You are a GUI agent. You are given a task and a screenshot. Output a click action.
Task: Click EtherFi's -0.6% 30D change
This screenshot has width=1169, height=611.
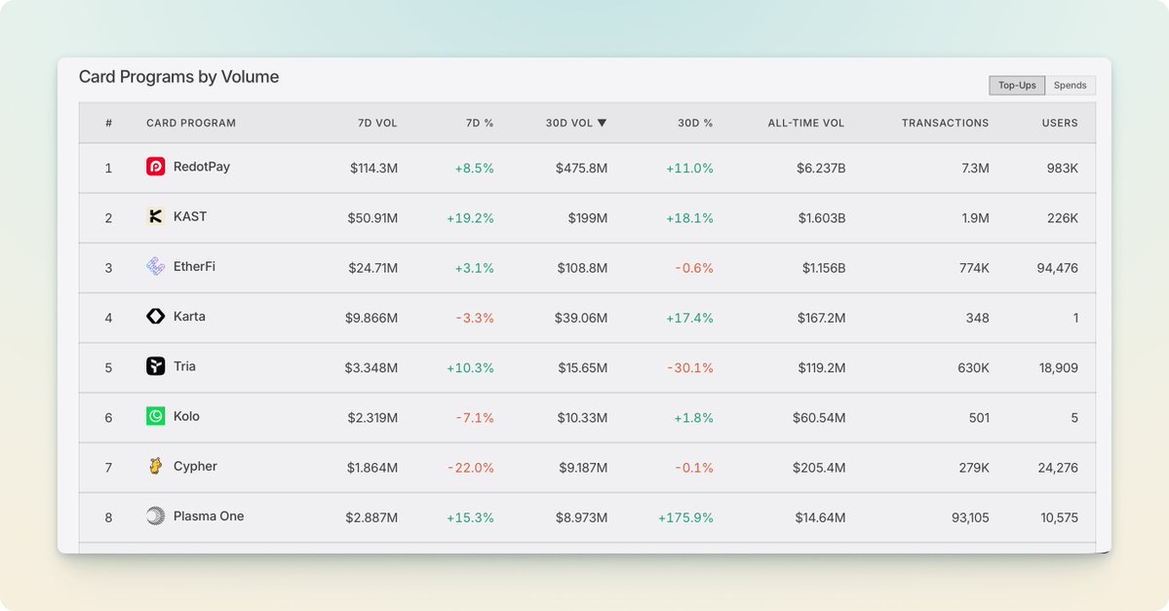click(x=694, y=268)
